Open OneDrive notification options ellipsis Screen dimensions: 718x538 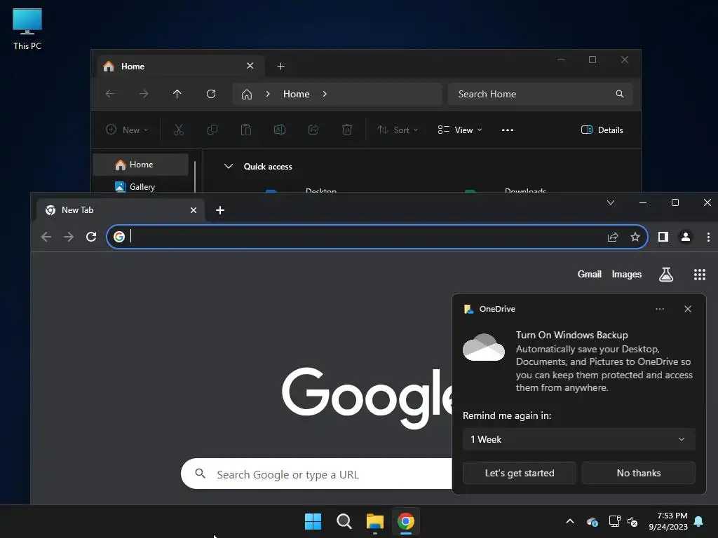coord(659,309)
